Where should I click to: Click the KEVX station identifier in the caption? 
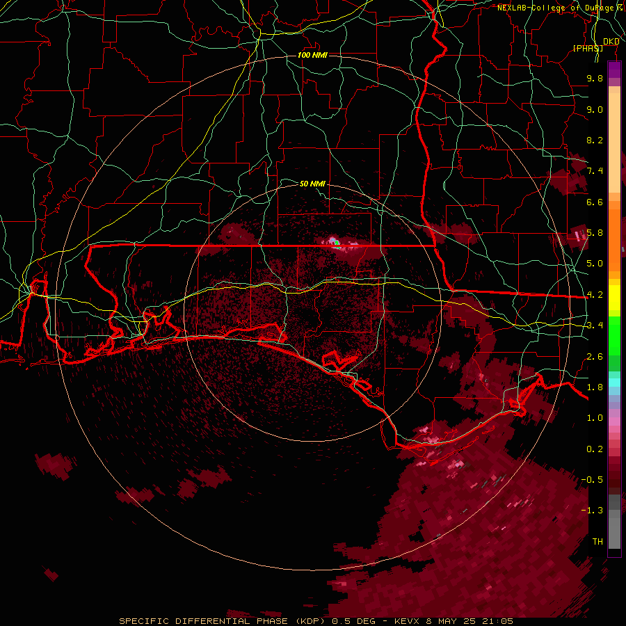click(408, 621)
